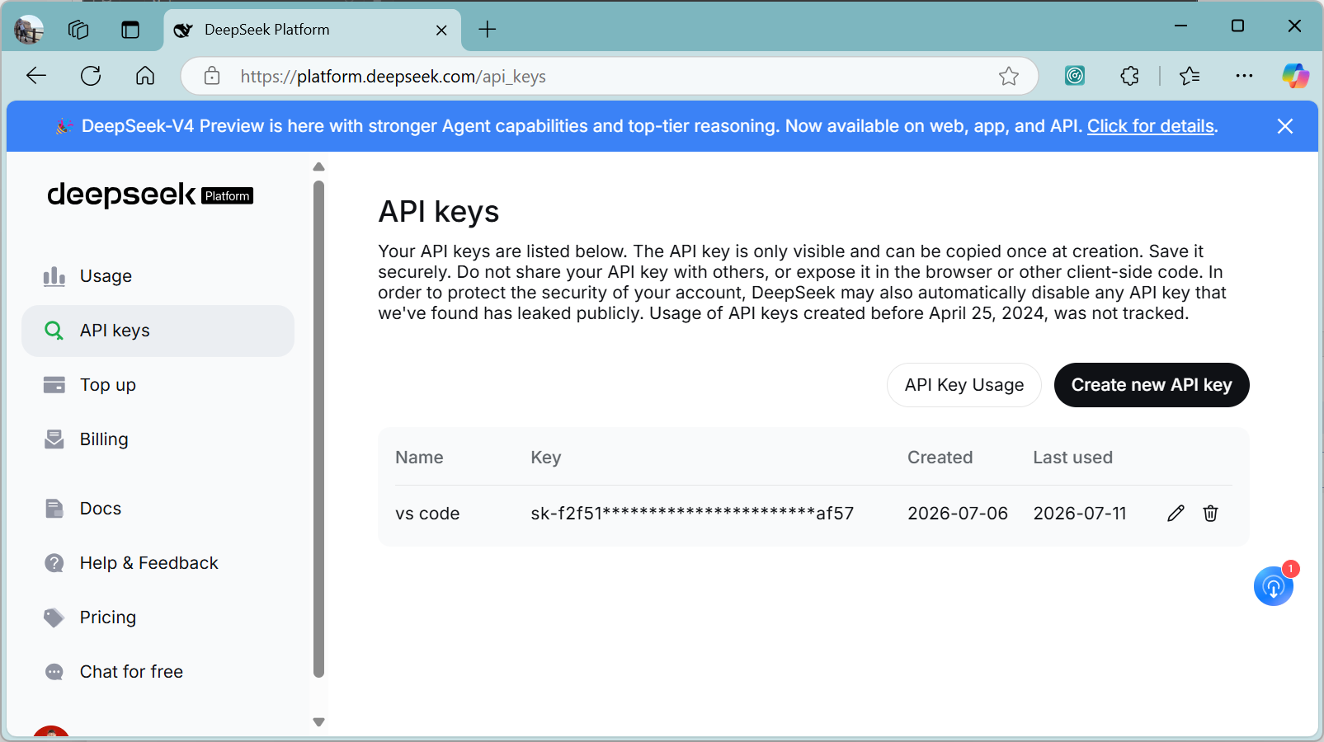Click the Docs document icon
The image size is (1324, 742).
click(54, 509)
